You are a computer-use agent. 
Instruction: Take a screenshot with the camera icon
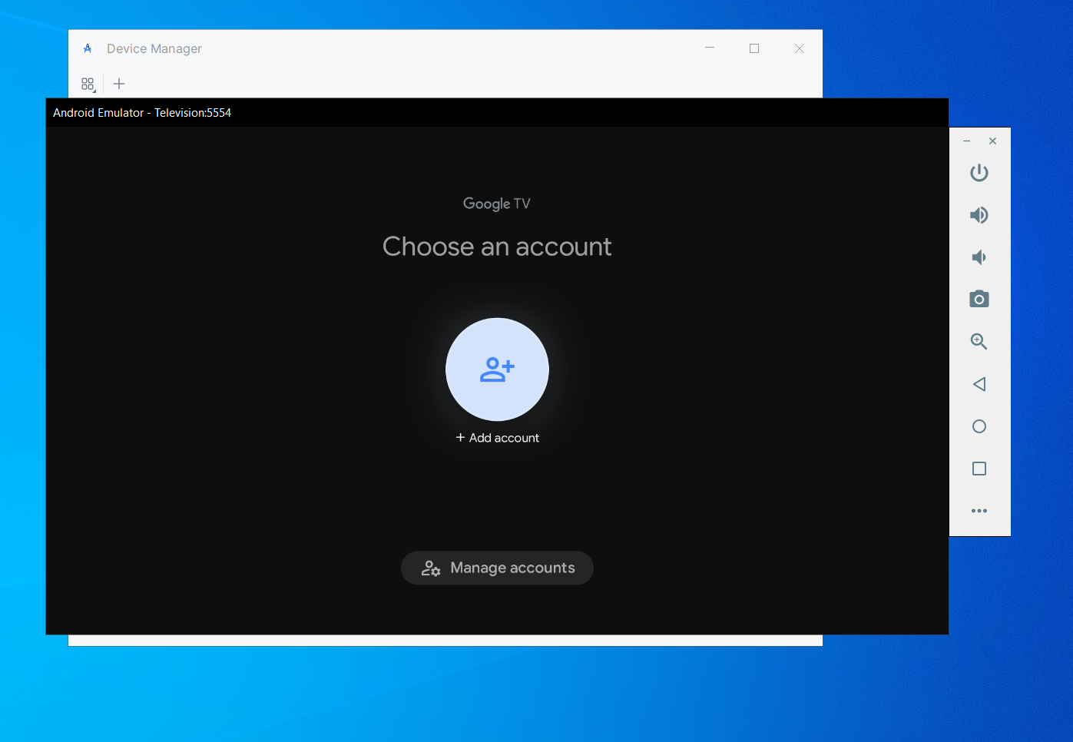(979, 299)
